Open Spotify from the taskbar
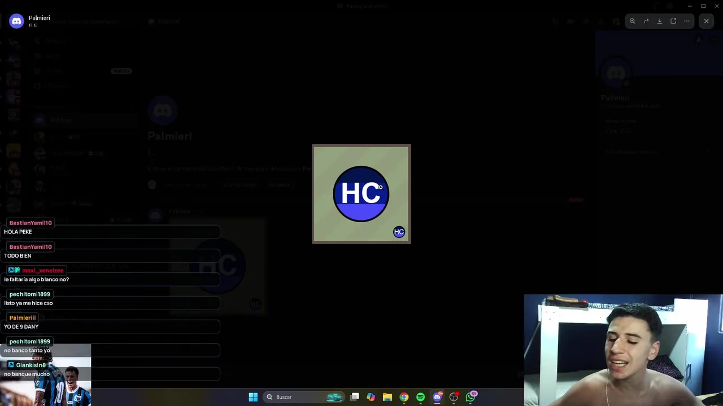This screenshot has height=406, width=723. pyautogui.click(x=420, y=397)
